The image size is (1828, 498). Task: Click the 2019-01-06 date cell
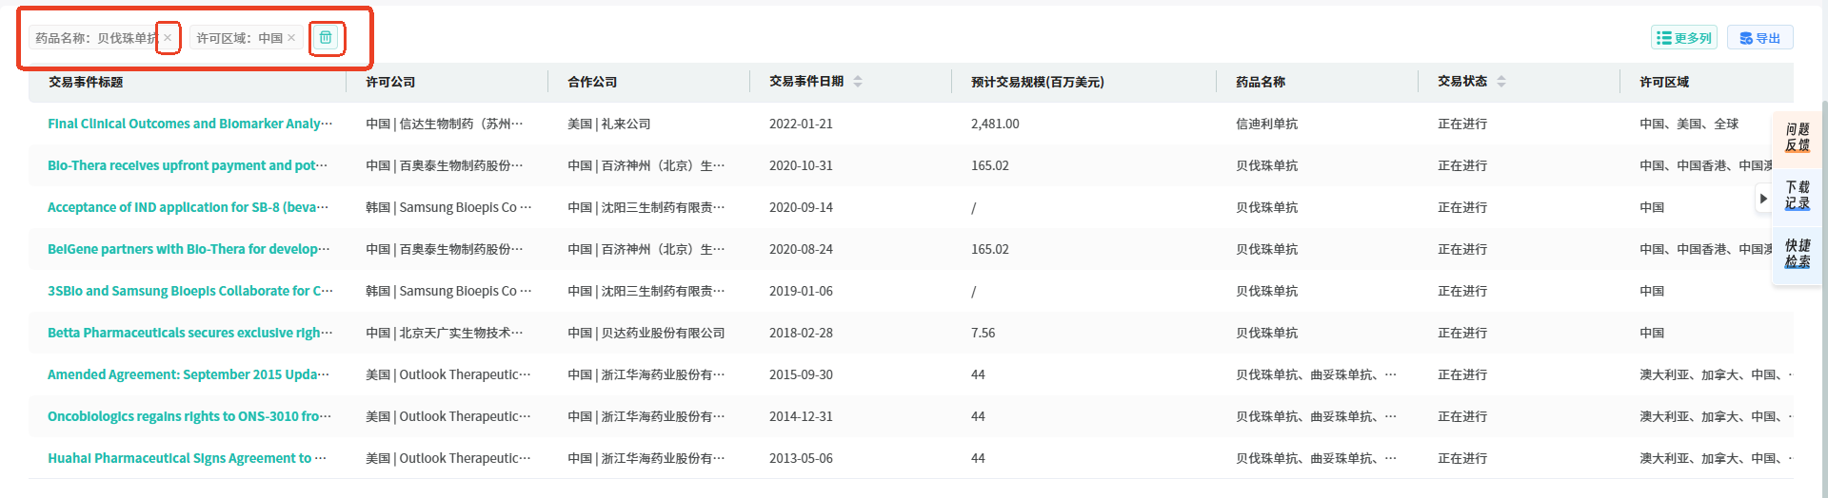(801, 291)
